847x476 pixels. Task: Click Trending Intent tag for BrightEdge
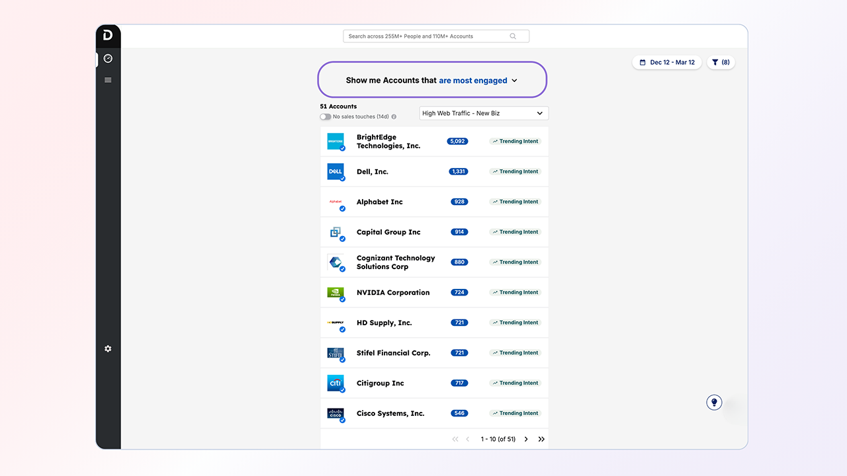point(515,141)
